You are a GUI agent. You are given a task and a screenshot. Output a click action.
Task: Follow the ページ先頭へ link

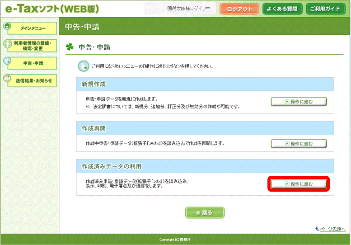(x=332, y=229)
